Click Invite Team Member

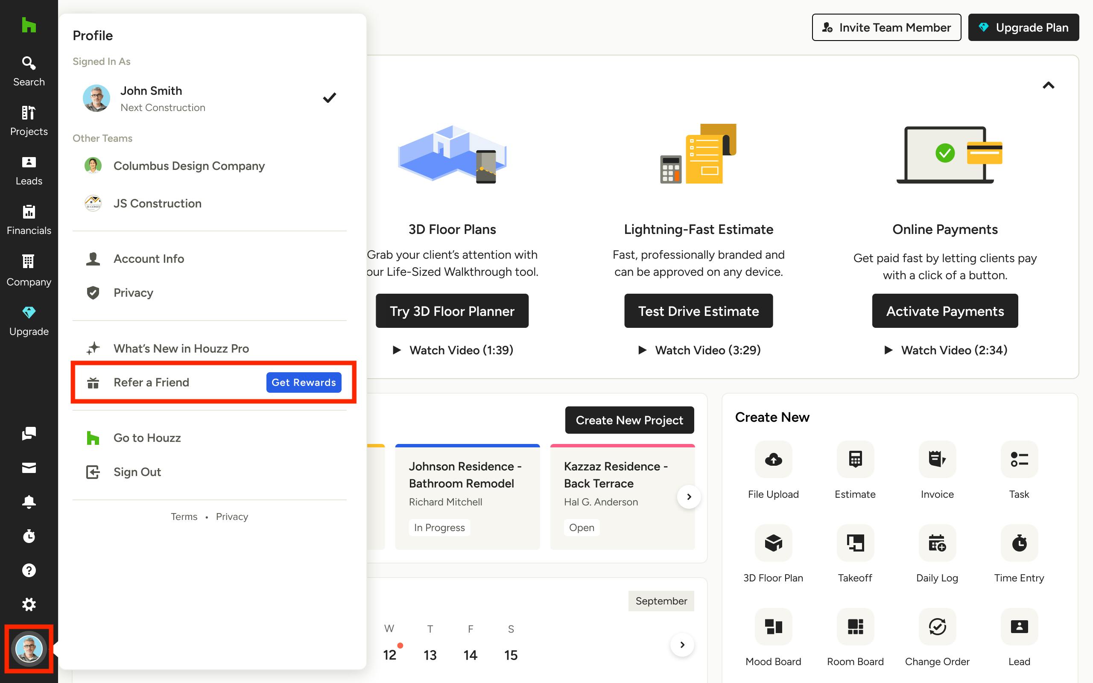coord(886,28)
